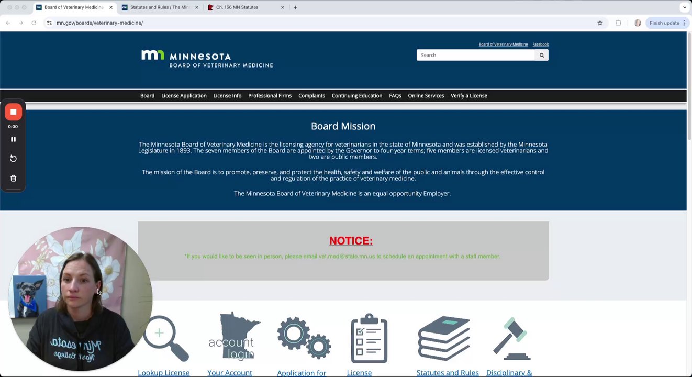Click the gavel Disciplinary icon
This screenshot has width=692, height=377.
coord(512,338)
